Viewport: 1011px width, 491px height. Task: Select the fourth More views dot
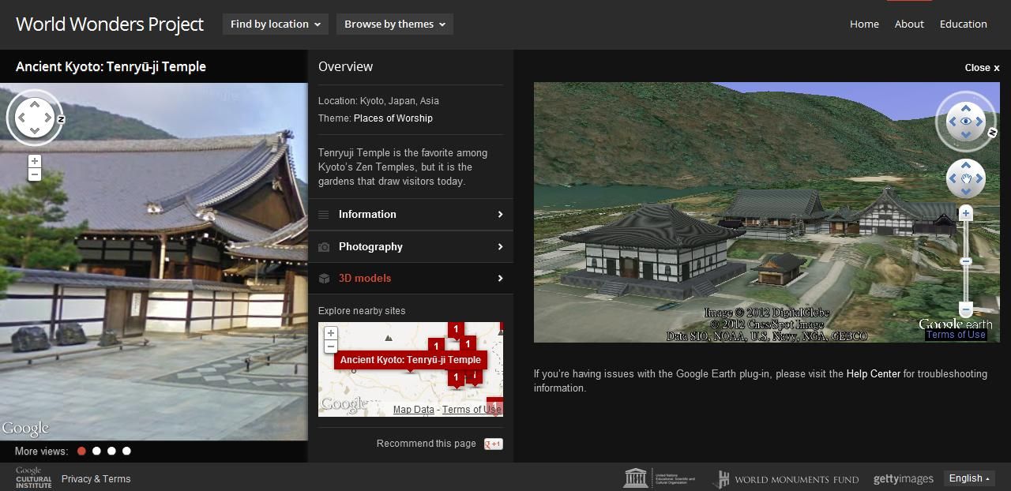pyautogui.click(x=126, y=451)
